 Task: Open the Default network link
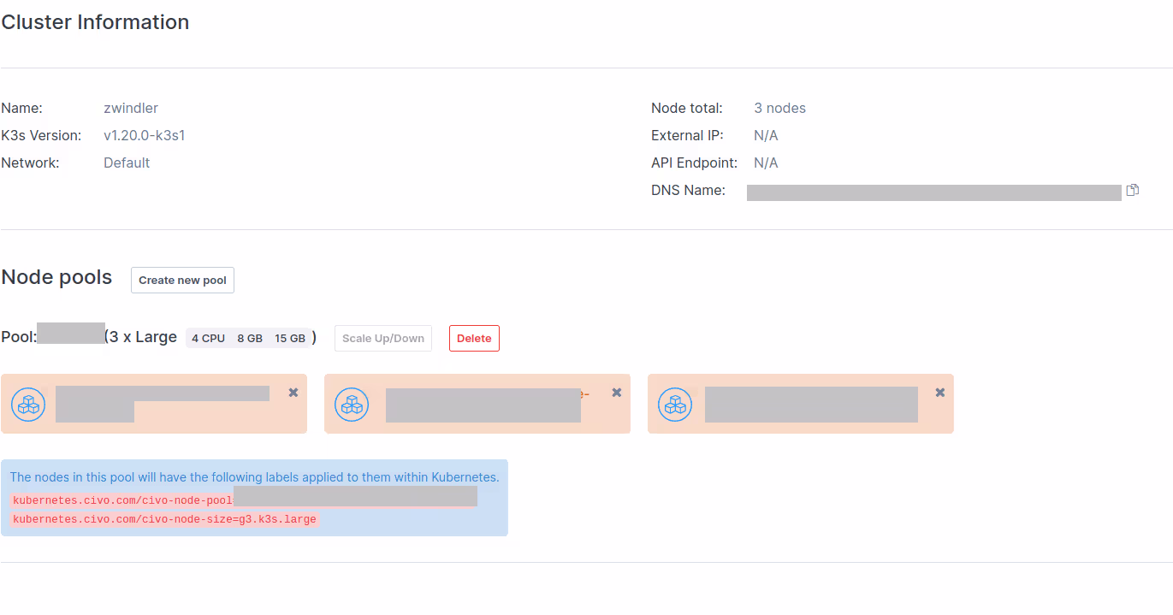click(127, 163)
